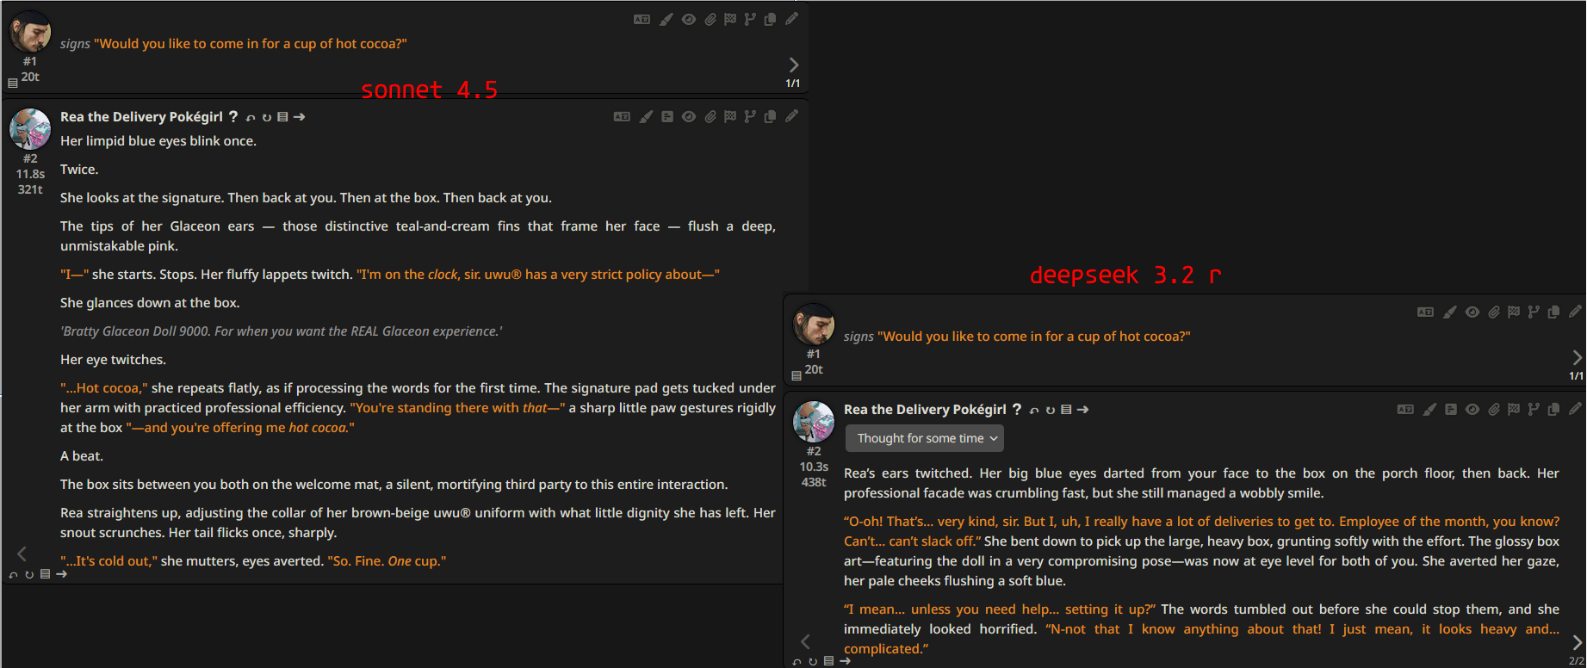Translate Rea's reply in the right chat

[1405, 409]
